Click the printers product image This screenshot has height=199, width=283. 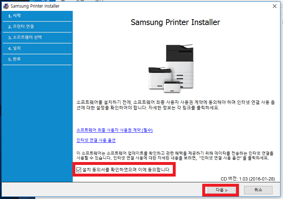[x=171, y=69]
